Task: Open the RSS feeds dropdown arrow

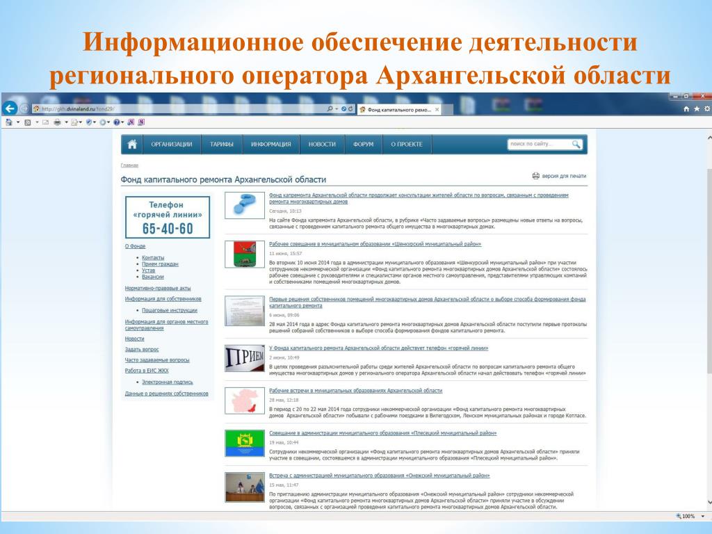Action: pyautogui.click(x=38, y=122)
